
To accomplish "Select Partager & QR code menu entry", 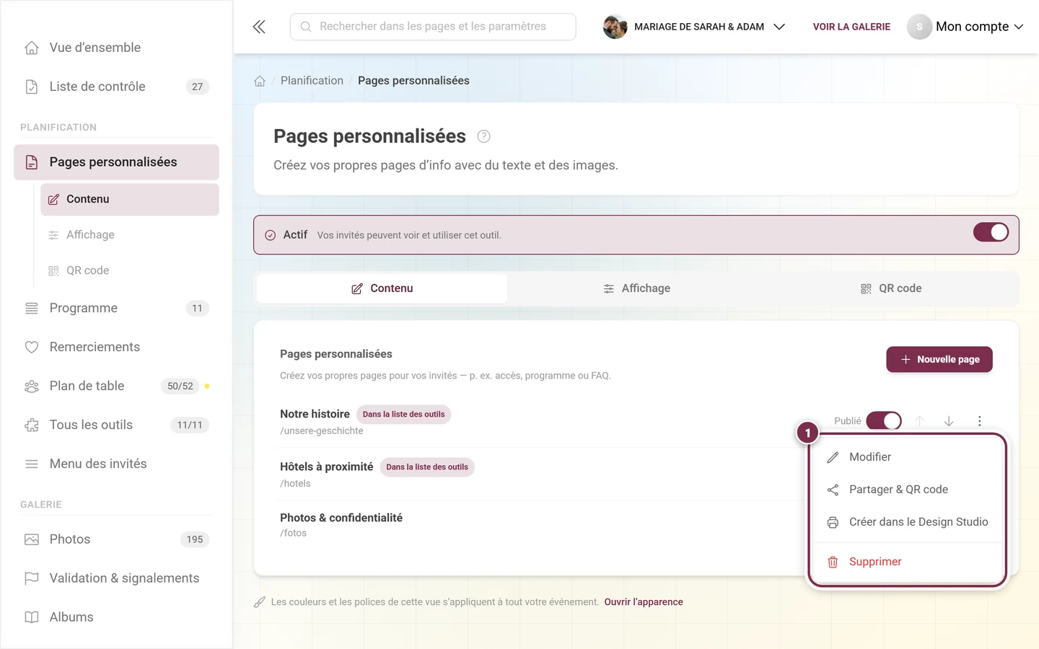I will [x=908, y=490].
